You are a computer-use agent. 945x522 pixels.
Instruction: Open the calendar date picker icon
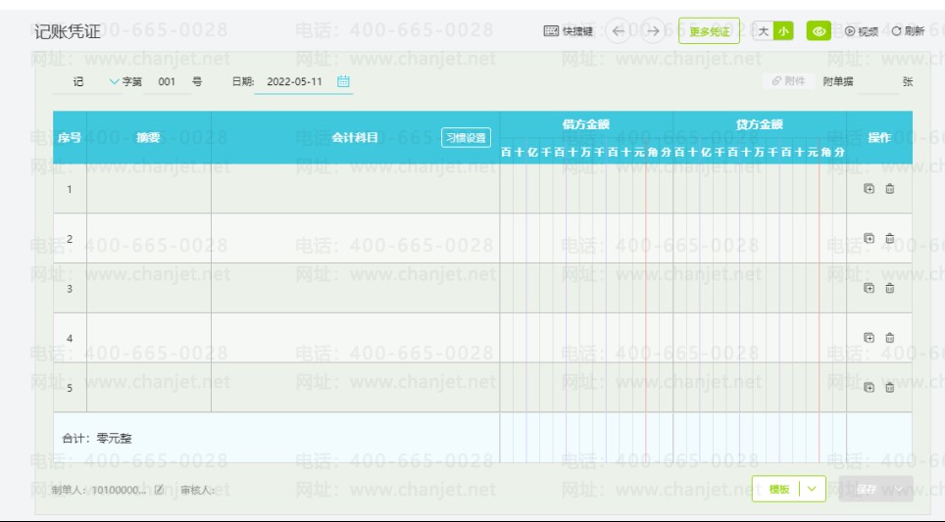pos(343,81)
